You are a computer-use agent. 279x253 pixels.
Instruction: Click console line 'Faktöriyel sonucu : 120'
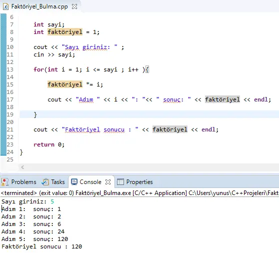pos(41,246)
